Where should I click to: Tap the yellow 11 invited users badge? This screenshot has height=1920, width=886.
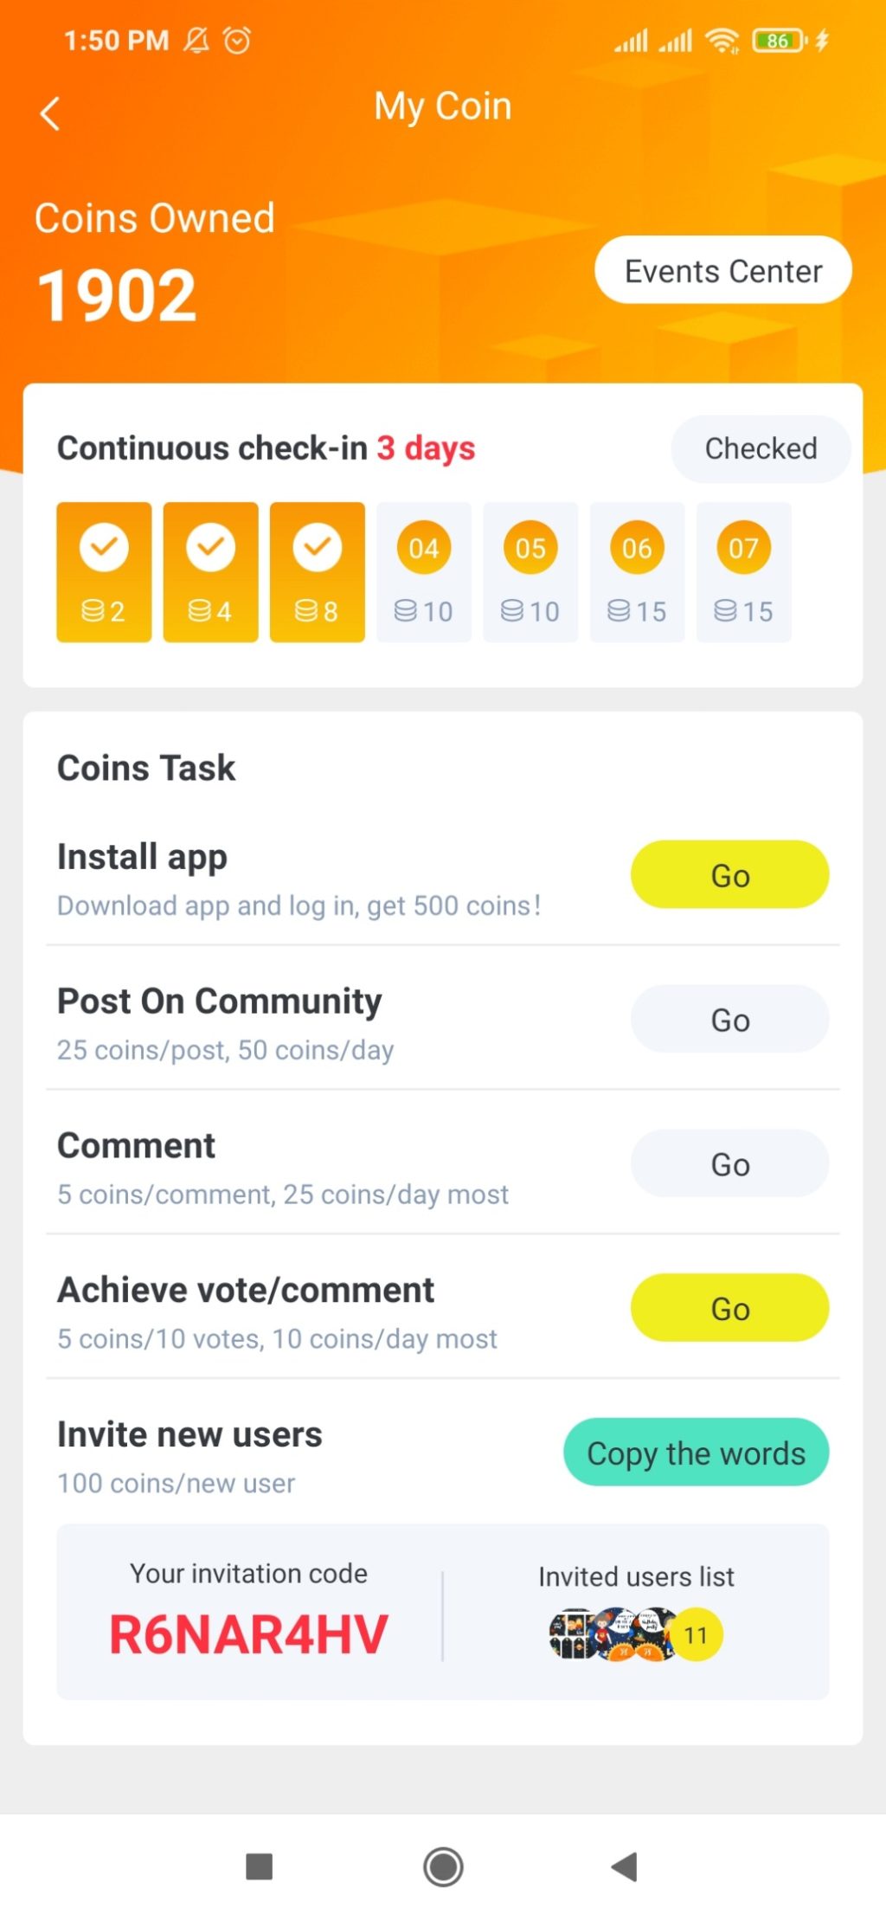(x=697, y=1634)
